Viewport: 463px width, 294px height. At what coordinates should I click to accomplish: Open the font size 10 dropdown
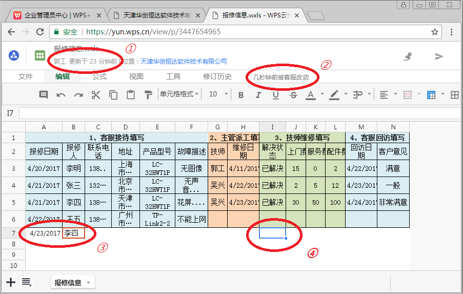218,94
